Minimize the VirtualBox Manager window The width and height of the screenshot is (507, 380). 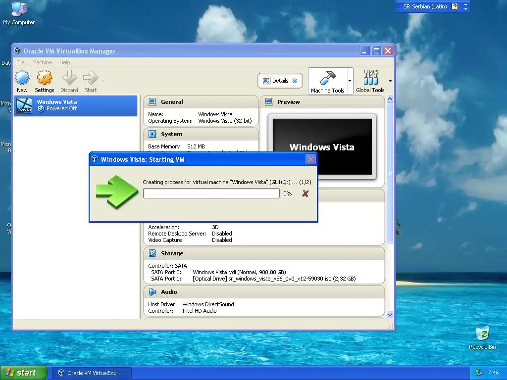pyautogui.click(x=365, y=51)
